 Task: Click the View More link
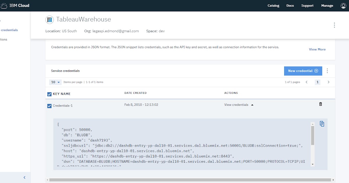(317, 49)
